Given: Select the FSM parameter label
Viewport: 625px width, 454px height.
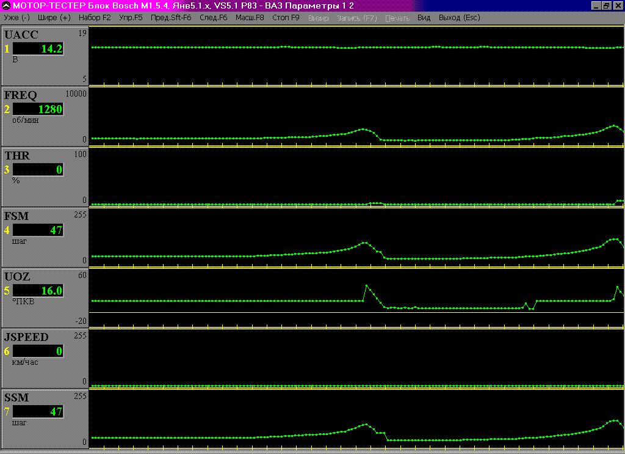Looking at the screenshot, I should coord(16,216).
